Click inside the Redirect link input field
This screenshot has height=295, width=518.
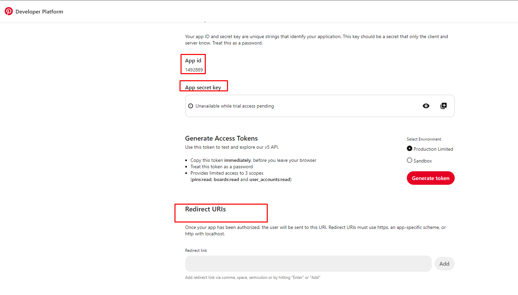tap(308, 263)
